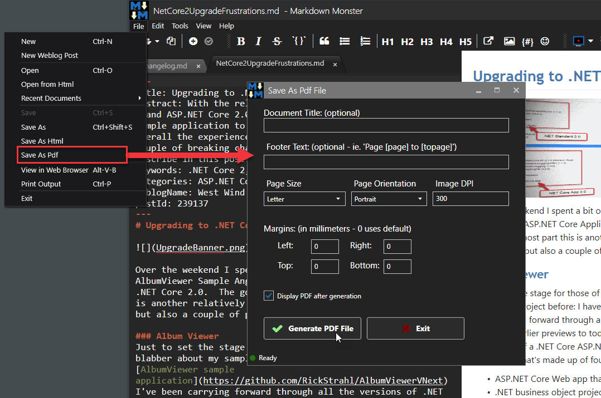601x398 pixels.
Task: Apply H4 heading
Action: 446,42
